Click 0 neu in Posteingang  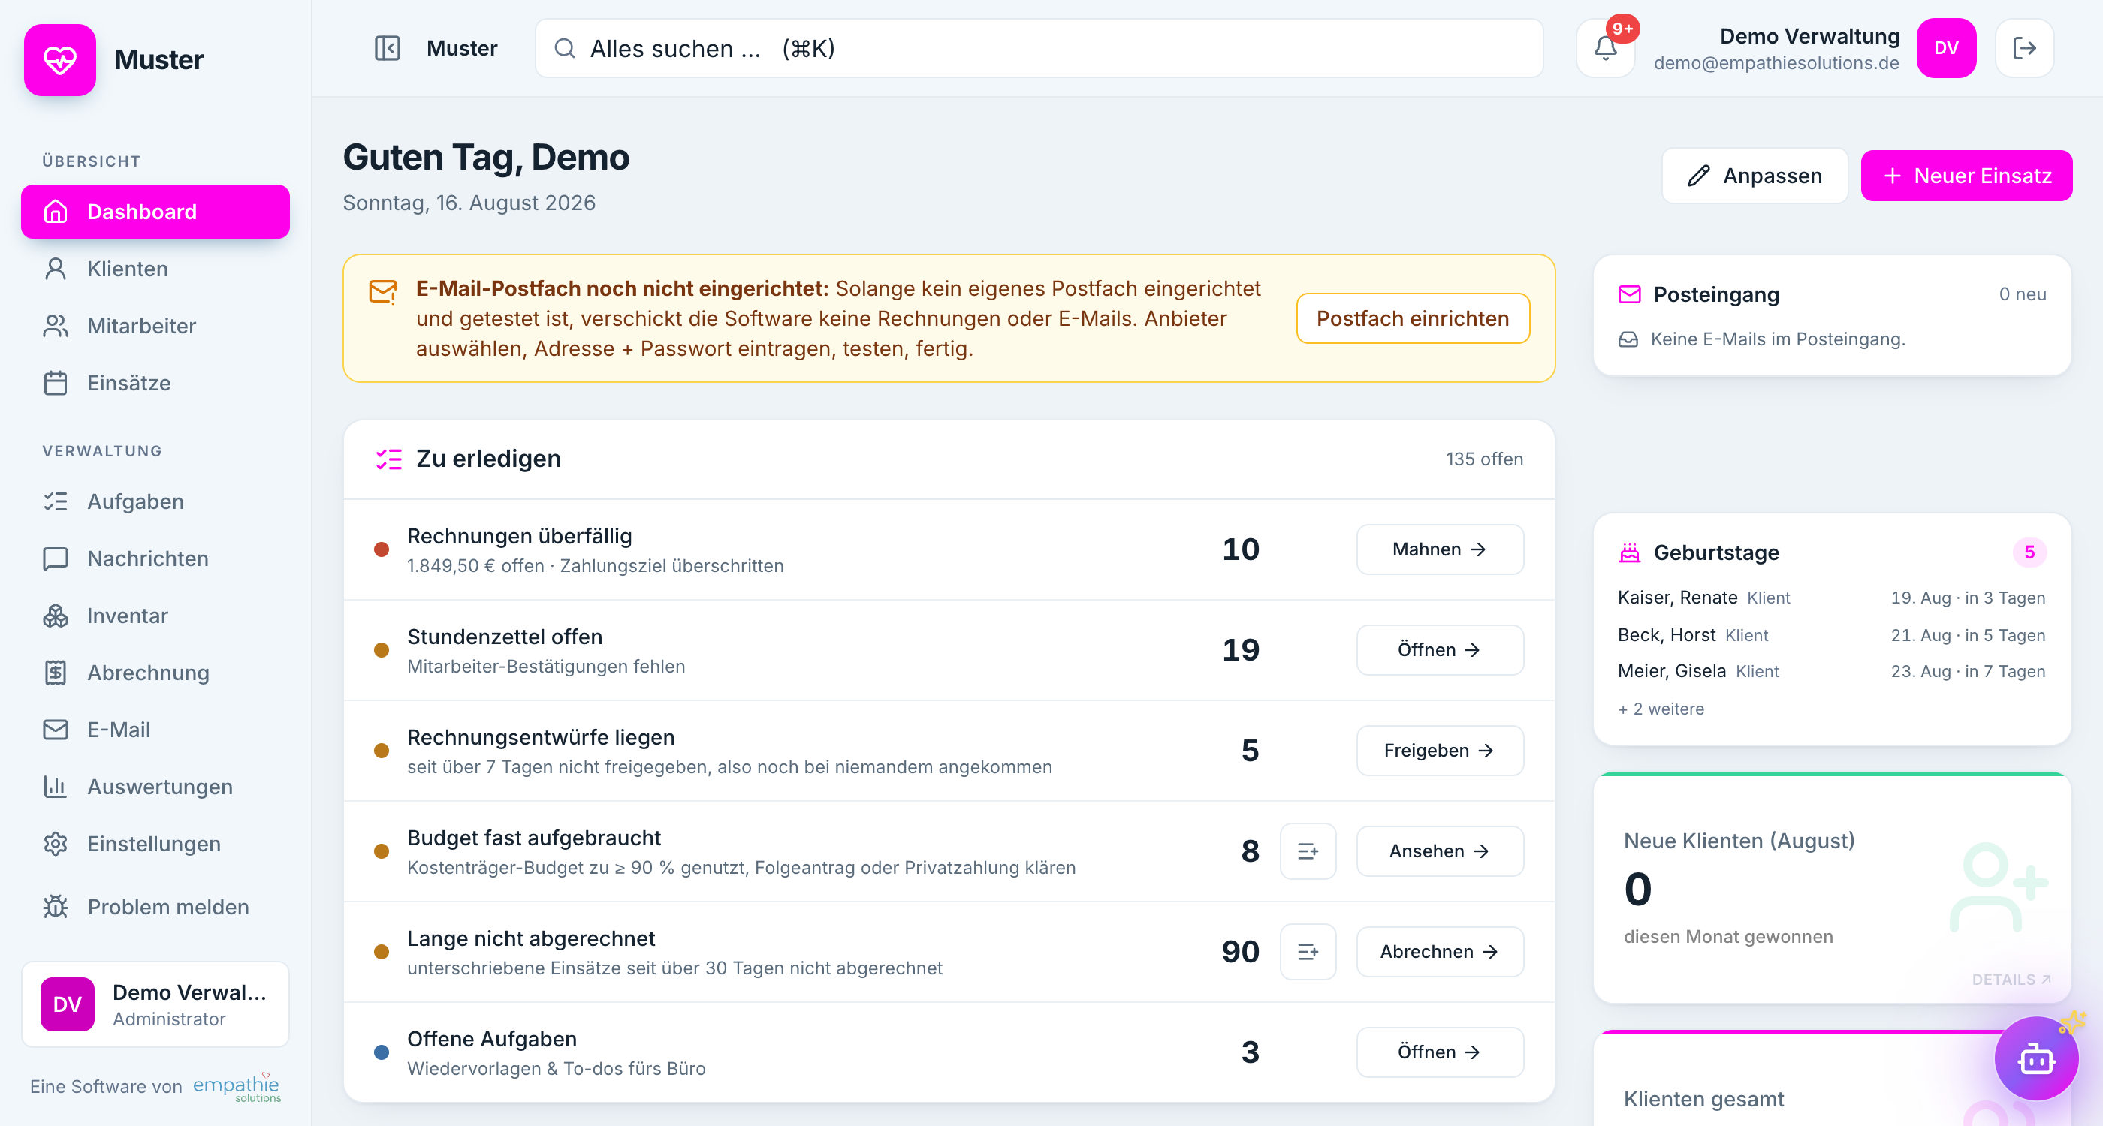[x=2022, y=294]
